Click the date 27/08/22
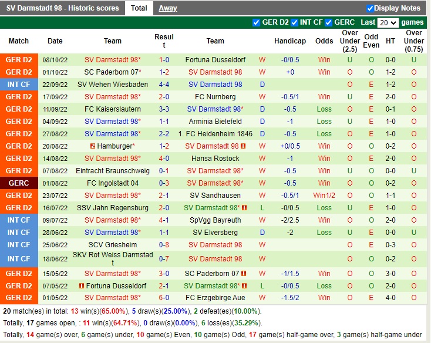This screenshot has height=343, width=431. point(55,134)
